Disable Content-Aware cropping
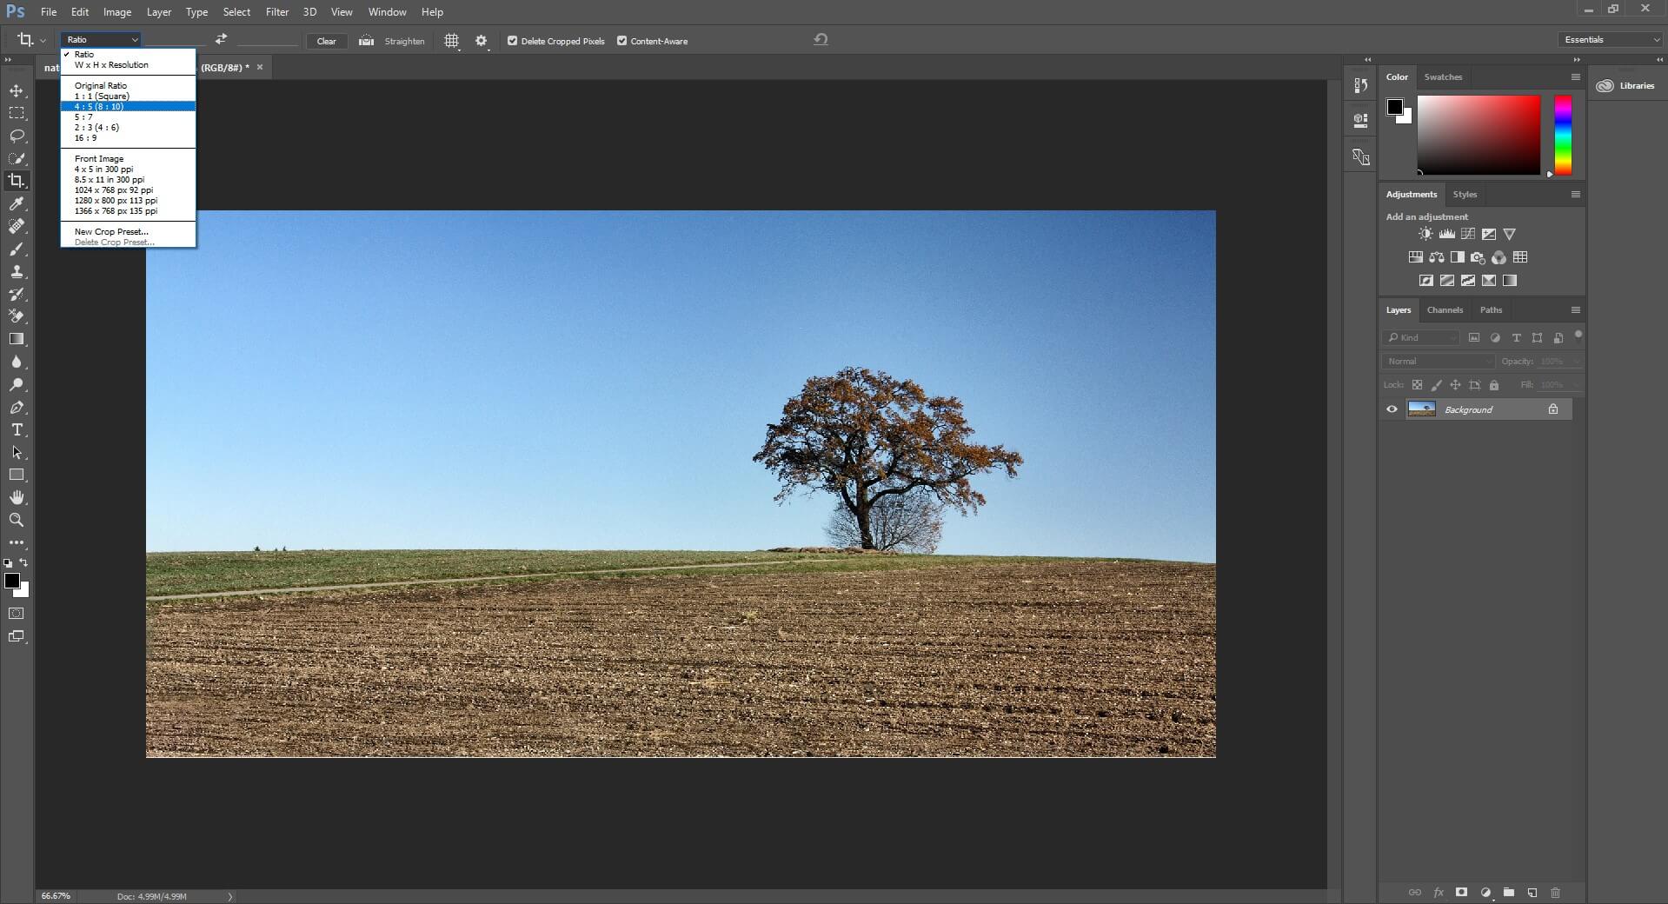The height and width of the screenshot is (904, 1668). (622, 40)
